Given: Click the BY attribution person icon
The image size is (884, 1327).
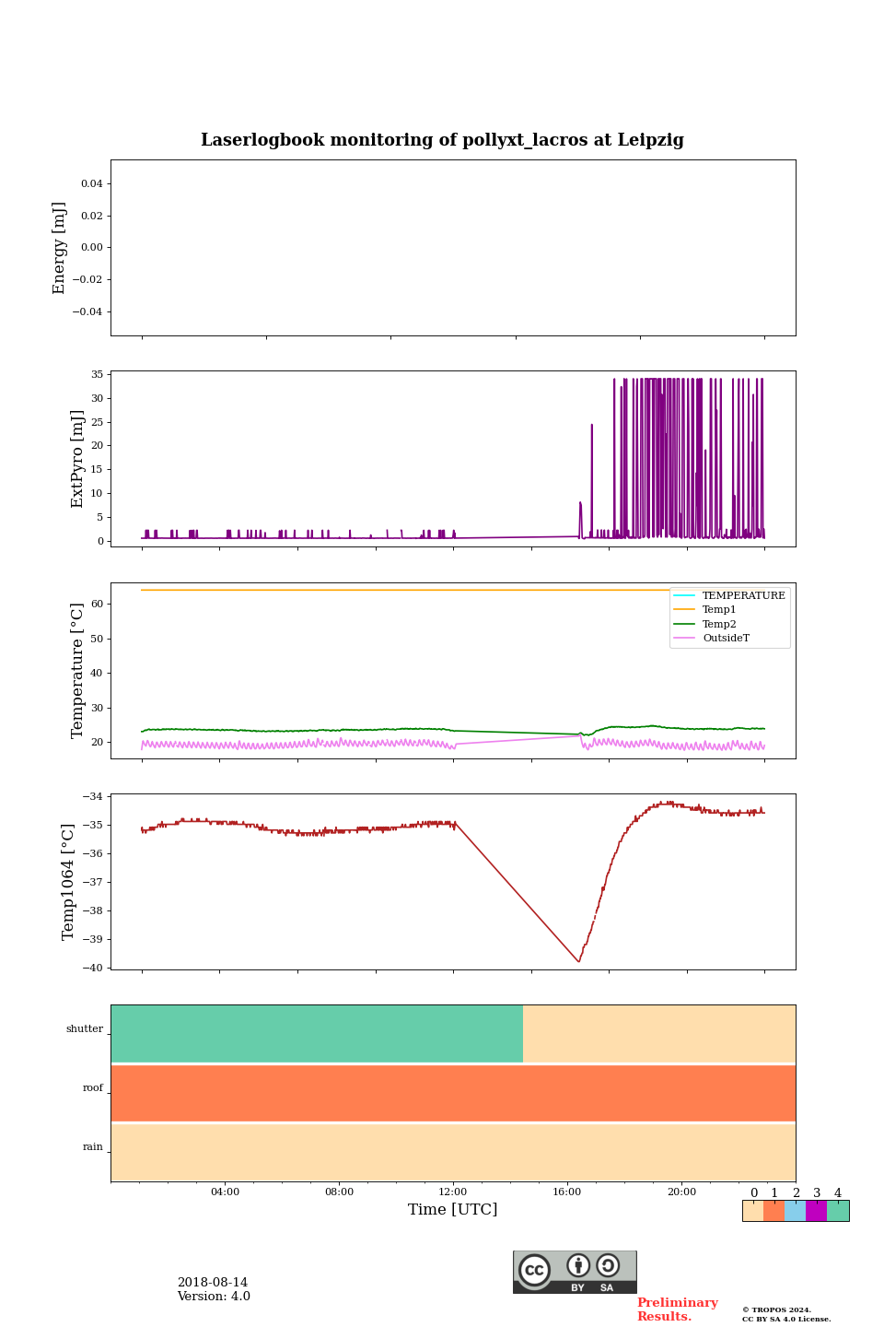Looking at the screenshot, I should pyautogui.click(x=578, y=1265).
